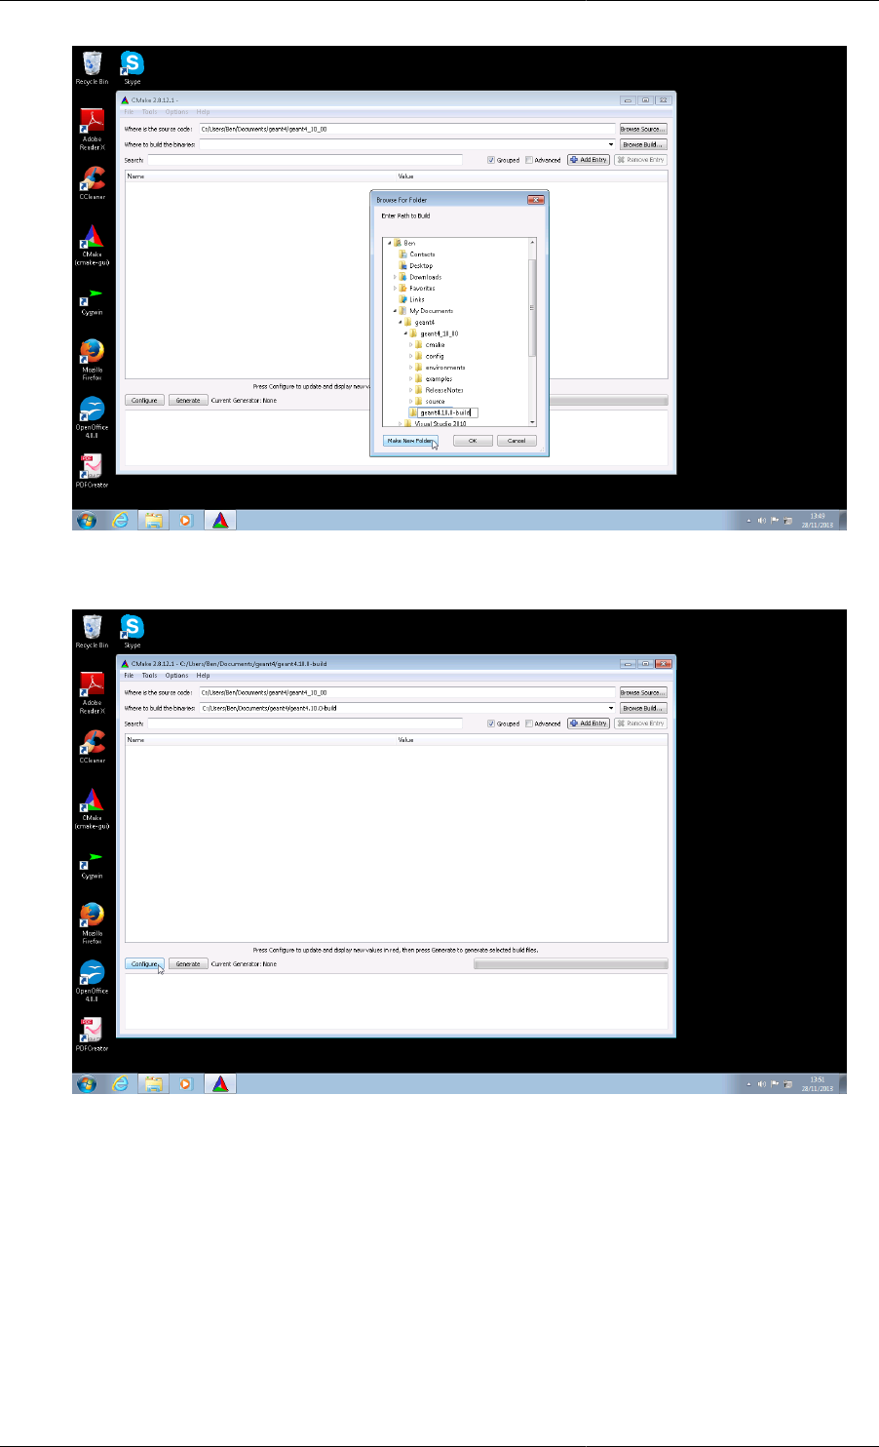
Task: Expand the cmake subfolder in the tree
Action: click(x=411, y=345)
